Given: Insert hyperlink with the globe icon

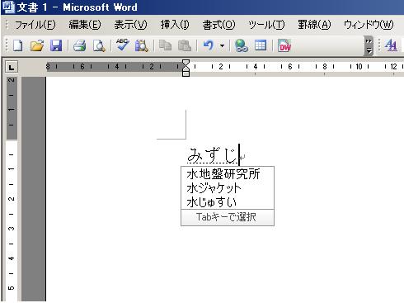Looking at the screenshot, I should [x=242, y=45].
